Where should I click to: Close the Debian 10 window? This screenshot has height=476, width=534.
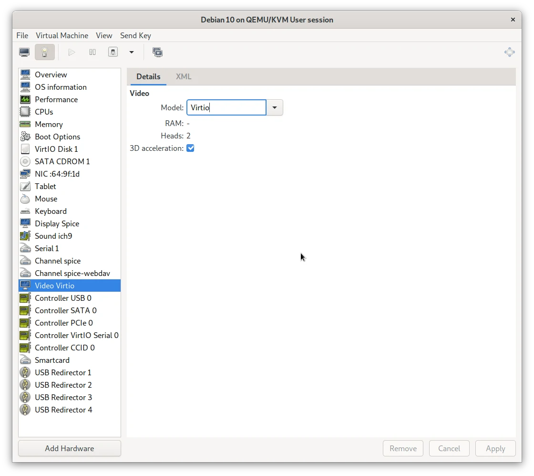(x=513, y=20)
